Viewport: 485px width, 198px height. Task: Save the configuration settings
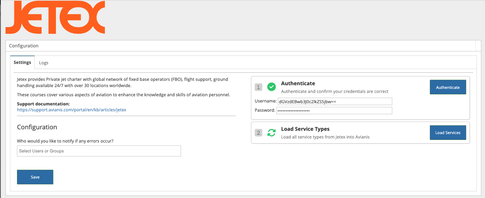click(x=35, y=177)
